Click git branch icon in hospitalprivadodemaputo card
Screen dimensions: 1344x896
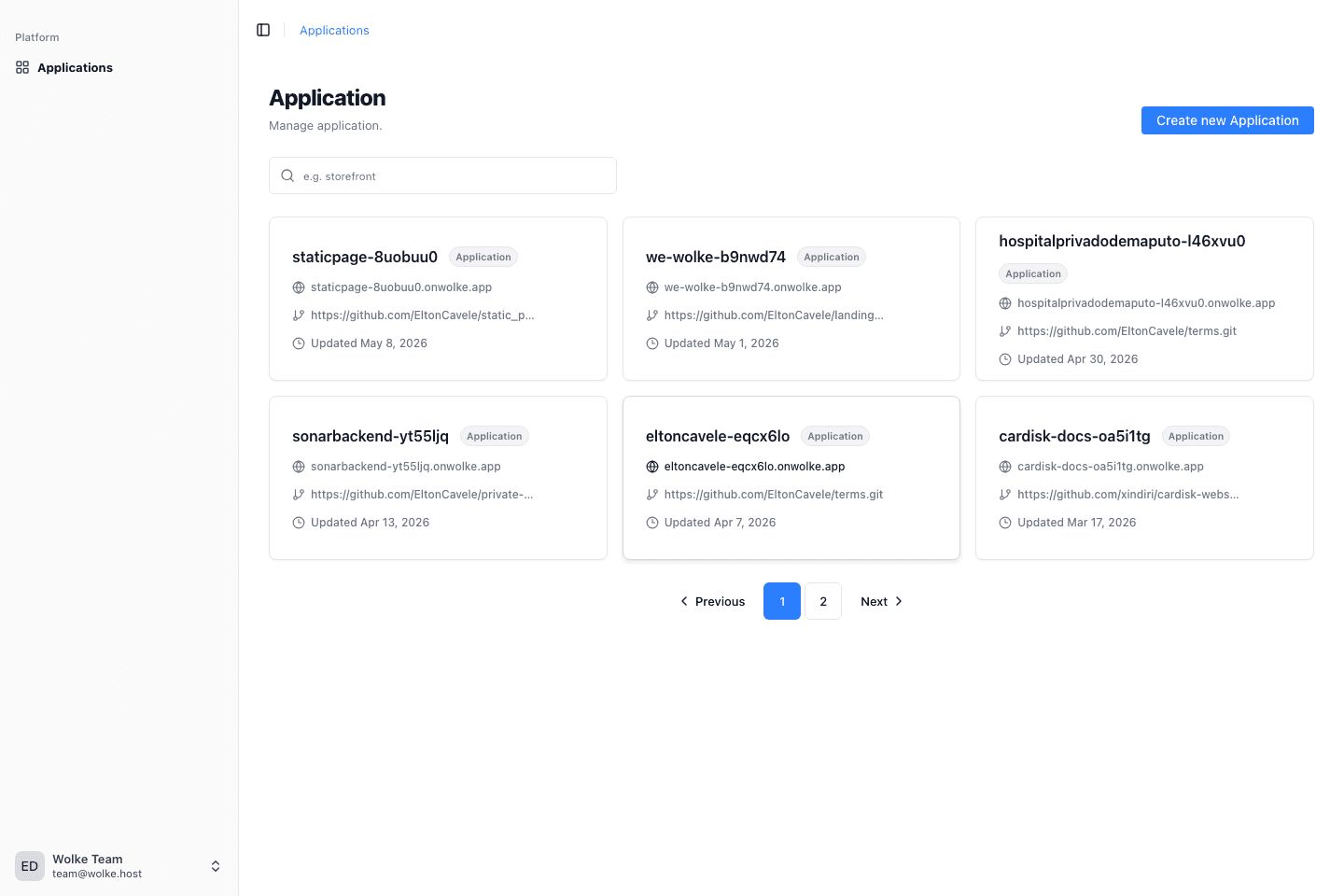(x=1005, y=331)
